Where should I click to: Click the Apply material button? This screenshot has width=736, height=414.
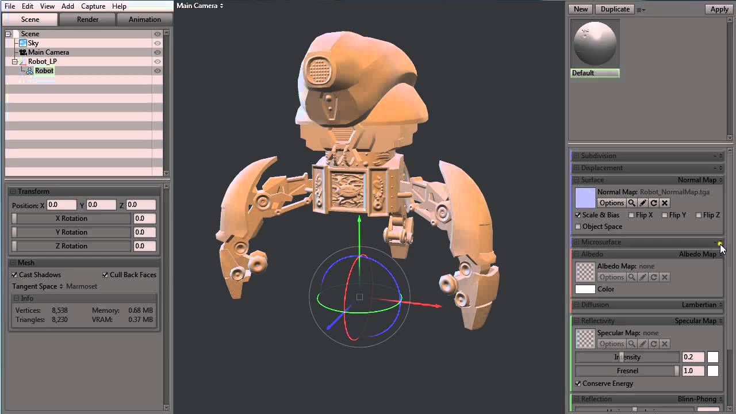[x=719, y=9]
